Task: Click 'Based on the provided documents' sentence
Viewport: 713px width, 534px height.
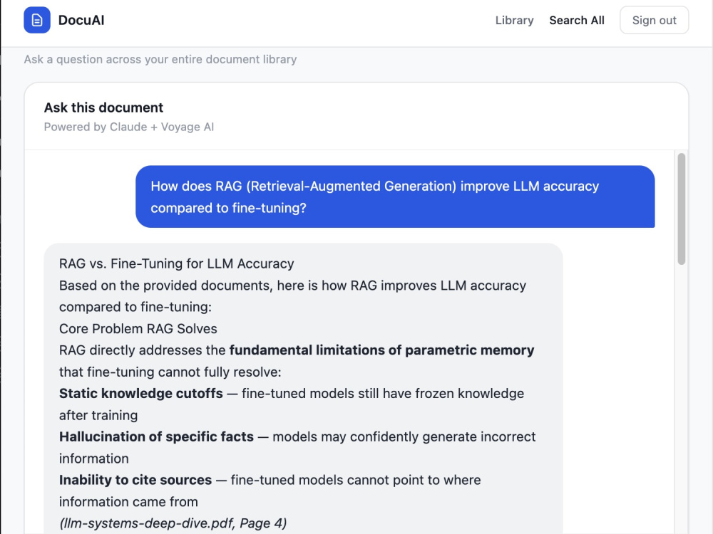Action: click(292, 296)
